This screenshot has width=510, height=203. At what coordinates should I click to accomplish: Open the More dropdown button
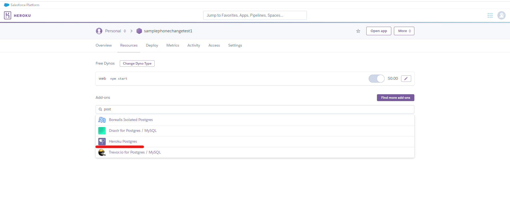pyautogui.click(x=404, y=31)
